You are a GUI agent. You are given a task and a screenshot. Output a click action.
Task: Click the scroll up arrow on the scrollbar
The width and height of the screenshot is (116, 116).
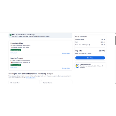(115, 34)
